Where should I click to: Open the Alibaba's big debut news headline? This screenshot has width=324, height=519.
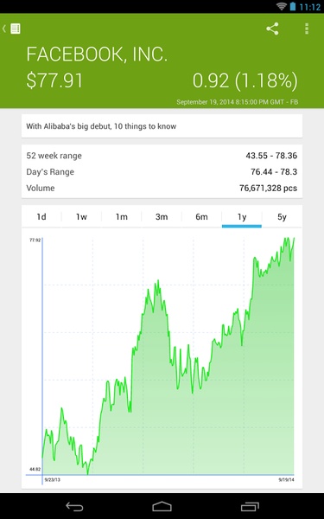pyautogui.click(x=162, y=126)
